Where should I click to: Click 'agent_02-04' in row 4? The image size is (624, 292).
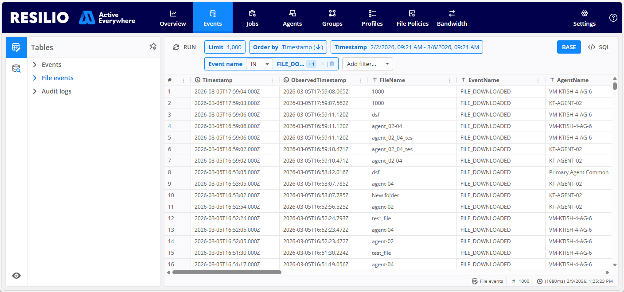point(412,126)
